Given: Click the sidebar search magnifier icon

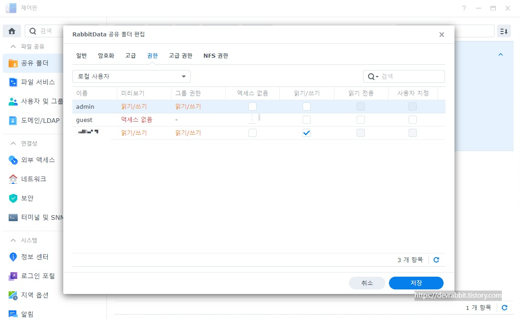Looking at the screenshot, I should 33,31.
